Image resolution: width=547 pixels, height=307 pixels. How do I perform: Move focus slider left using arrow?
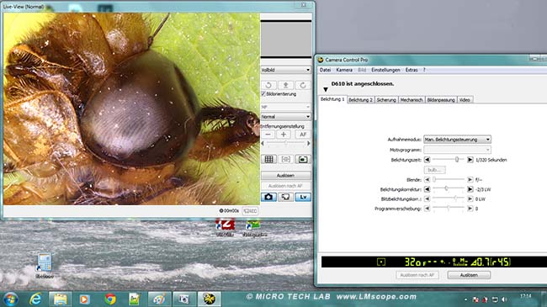[263, 143]
